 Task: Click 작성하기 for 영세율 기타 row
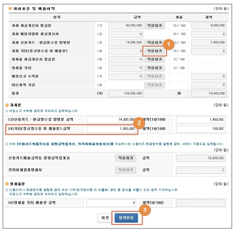click(x=154, y=68)
